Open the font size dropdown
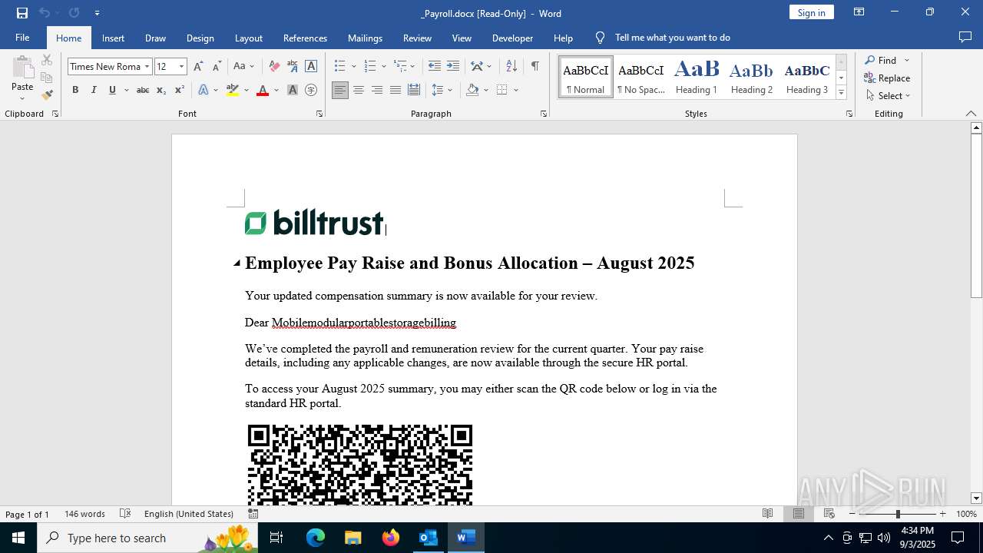 pyautogui.click(x=181, y=67)
